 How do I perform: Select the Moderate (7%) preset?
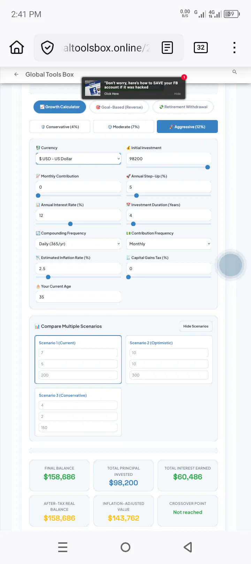tap(123, 127)
